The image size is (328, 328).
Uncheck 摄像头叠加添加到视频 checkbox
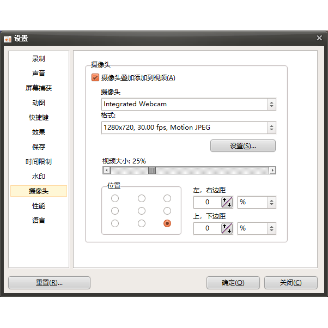pos(95,77)
